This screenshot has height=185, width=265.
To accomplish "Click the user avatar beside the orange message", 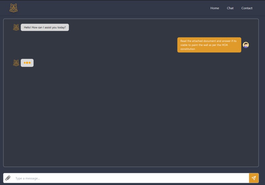I will click(246, 45).
